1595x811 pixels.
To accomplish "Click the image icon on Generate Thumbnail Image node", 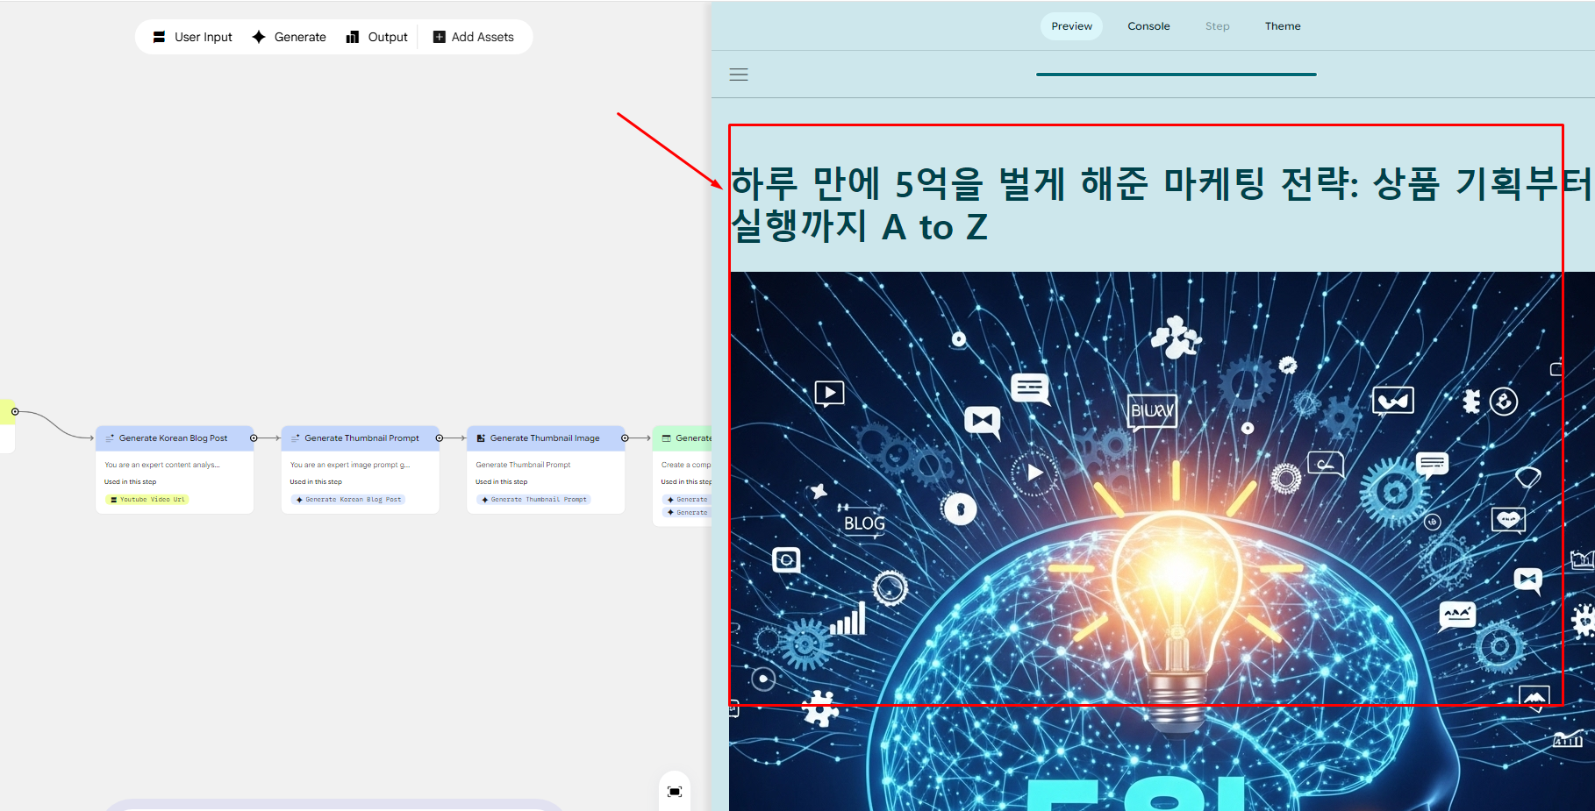I will coord(481,438).
